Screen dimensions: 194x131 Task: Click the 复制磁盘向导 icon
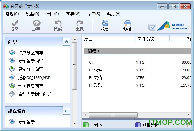pyautogui.click(x=12, y=61)
